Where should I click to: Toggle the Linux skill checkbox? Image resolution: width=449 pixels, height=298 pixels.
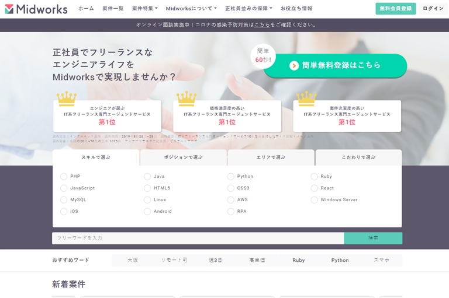pos(147,199)
